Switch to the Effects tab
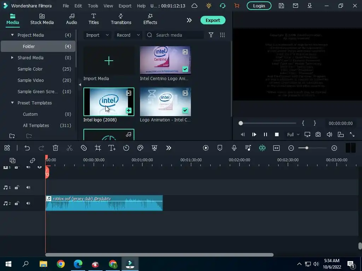Image resolution: width=362 pixels, height=271 pixels. coord(150,19)
